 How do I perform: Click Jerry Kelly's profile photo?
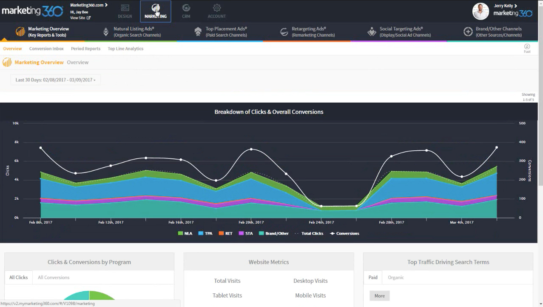click(480, 11)
